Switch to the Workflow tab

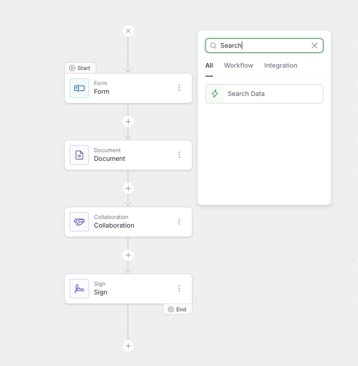coord(238,66)
